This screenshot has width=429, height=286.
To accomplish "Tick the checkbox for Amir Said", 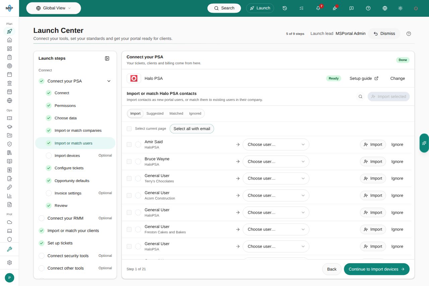I will point(129,145).
